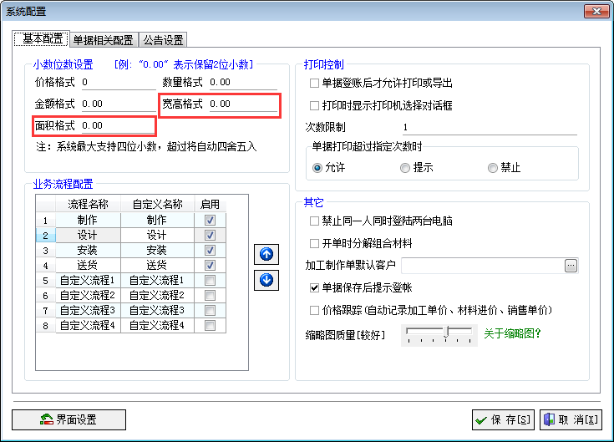The width and height of the screenshot is (614, 442).
Task: Uncheck 单据保存后提示登账 checkbox
Action: pyautogui.click(x=314, y=287)
